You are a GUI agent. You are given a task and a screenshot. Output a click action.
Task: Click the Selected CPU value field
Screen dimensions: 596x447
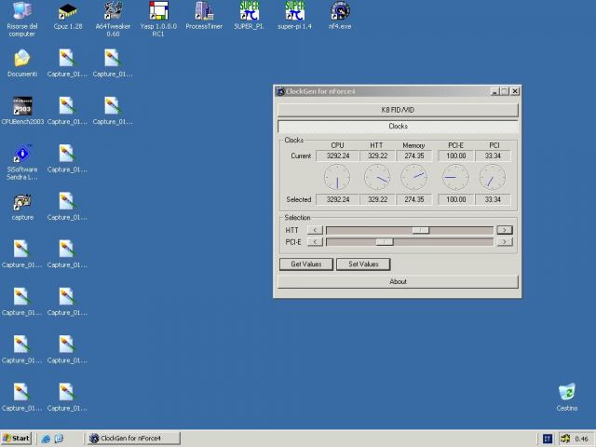pos(337,199)
